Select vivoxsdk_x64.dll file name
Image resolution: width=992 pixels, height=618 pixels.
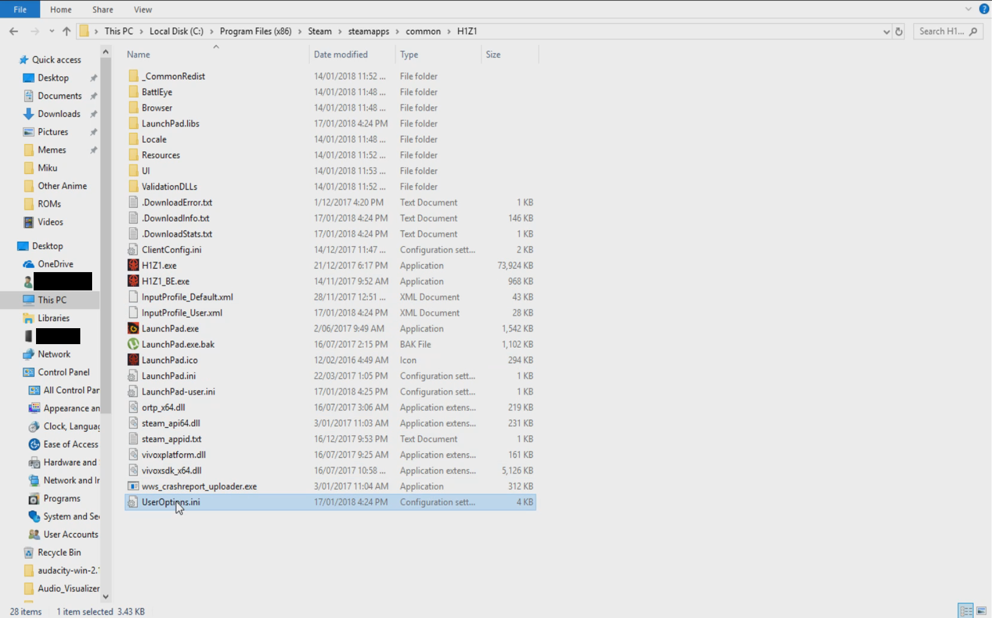pyautogui.click(x=171, y=470)
